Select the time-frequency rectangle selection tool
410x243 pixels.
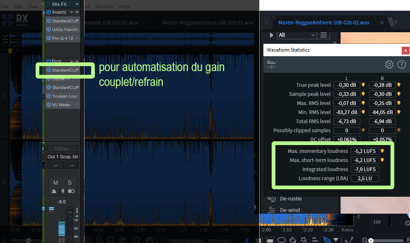[x=270, y=240]
